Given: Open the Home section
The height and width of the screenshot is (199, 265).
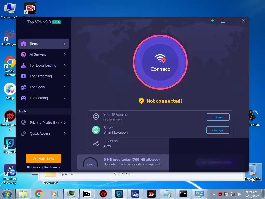Looking at the screenshot, I should pos(43,44).
